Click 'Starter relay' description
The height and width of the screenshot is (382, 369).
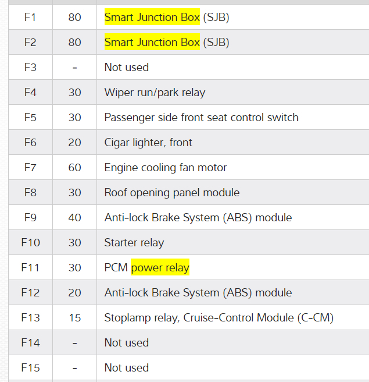134,243
